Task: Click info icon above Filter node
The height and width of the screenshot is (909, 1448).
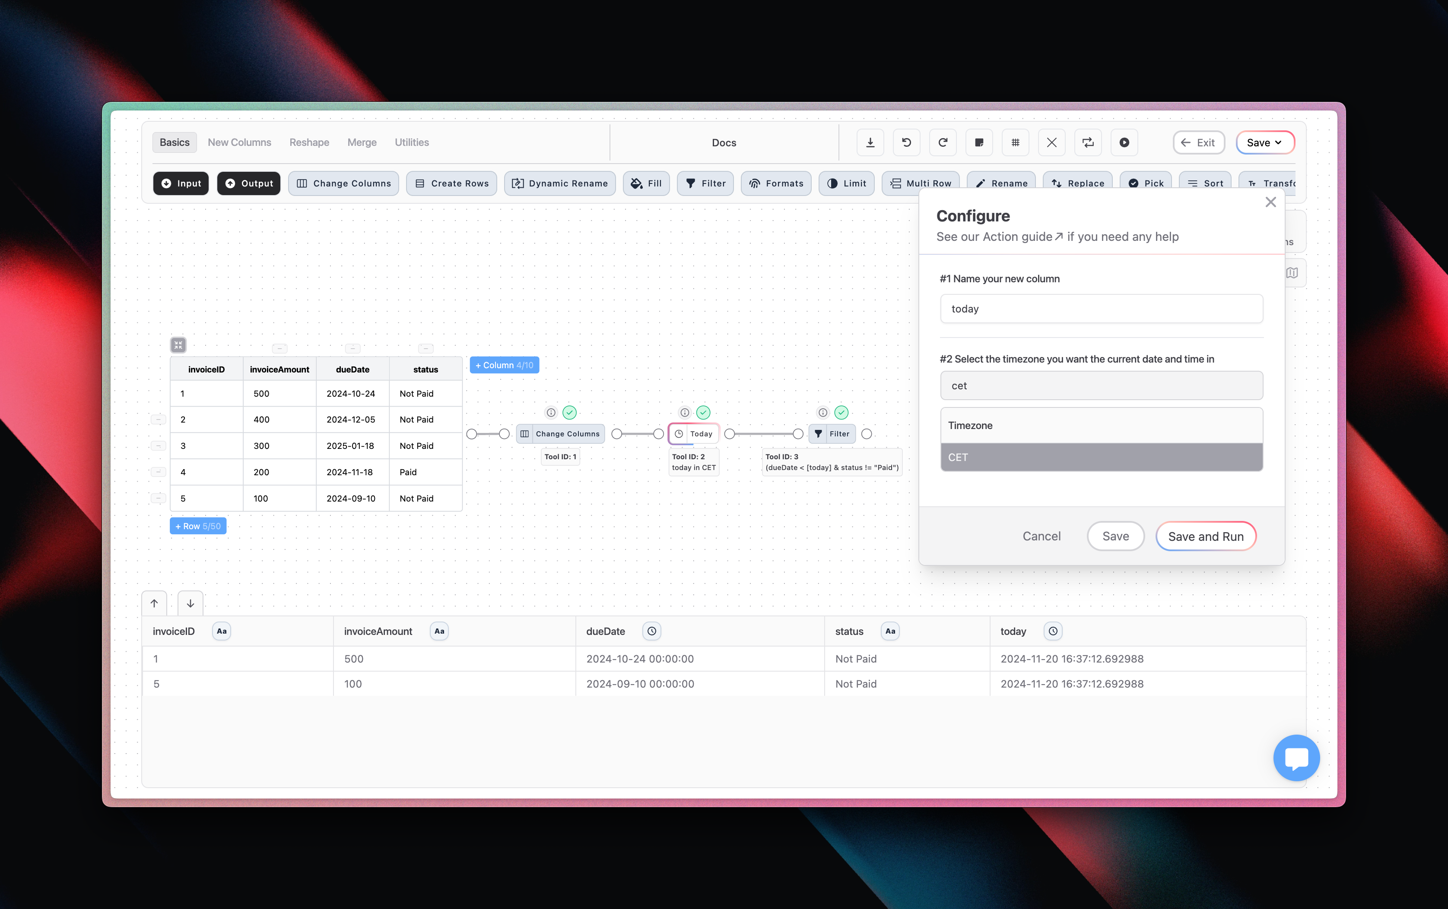Action: pyautogui.click(x=822, y=413)
